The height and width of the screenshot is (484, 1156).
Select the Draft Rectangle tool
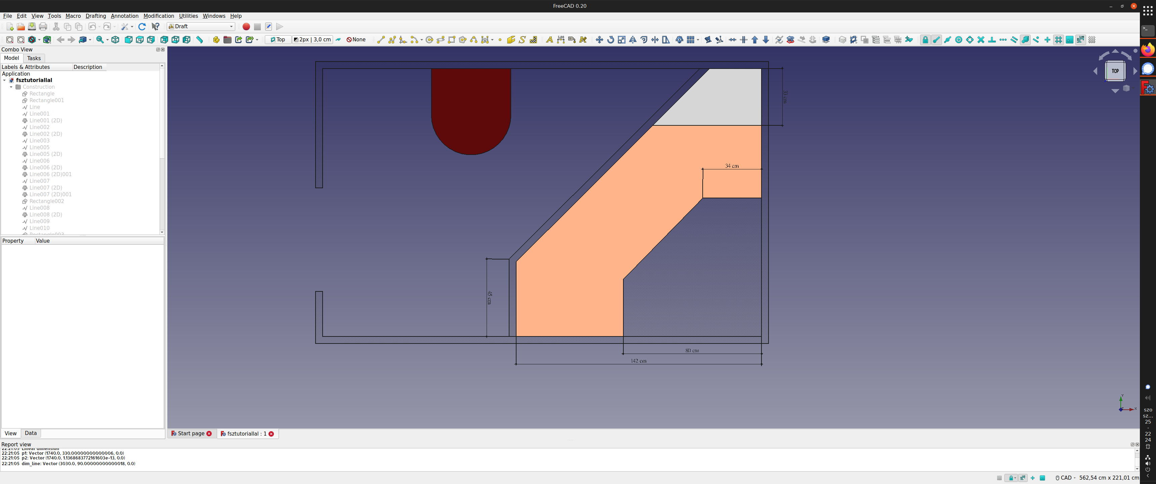(x=451, y=40)
